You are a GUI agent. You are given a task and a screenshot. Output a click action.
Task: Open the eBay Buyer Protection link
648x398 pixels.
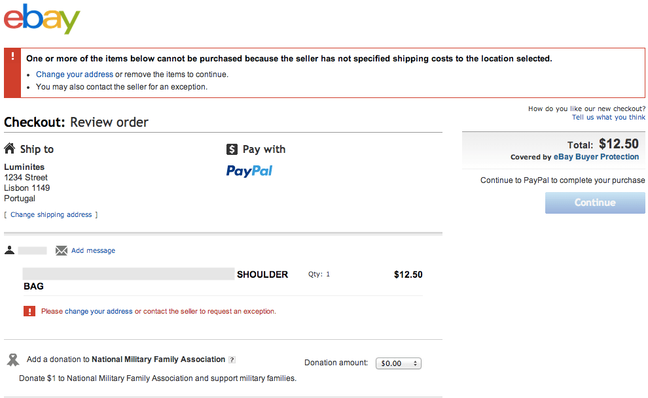coord(596,156)
